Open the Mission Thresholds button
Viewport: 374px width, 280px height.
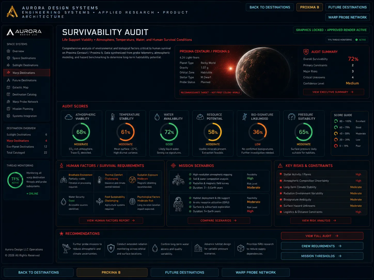point(322,256)
